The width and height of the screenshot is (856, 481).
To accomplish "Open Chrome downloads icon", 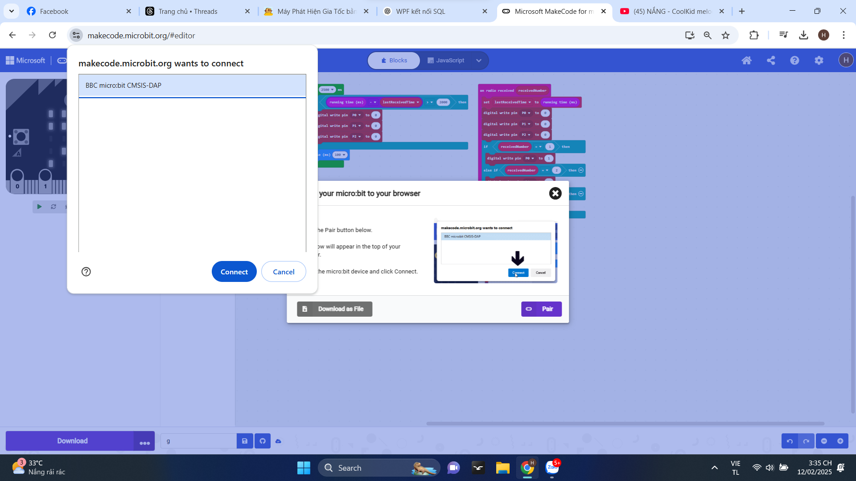I will 803,35.
